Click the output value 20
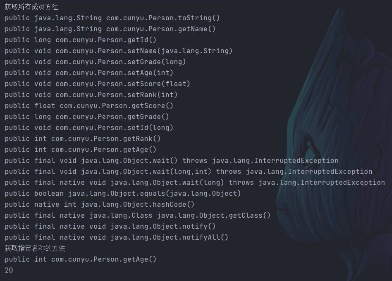The image size is (392, 281). pos(9,270)
